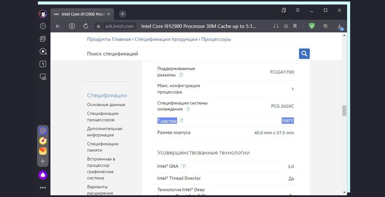Viewport: 385px width, 197px height.
Task: Open tab counter showing 1
Action: point(43,64)
